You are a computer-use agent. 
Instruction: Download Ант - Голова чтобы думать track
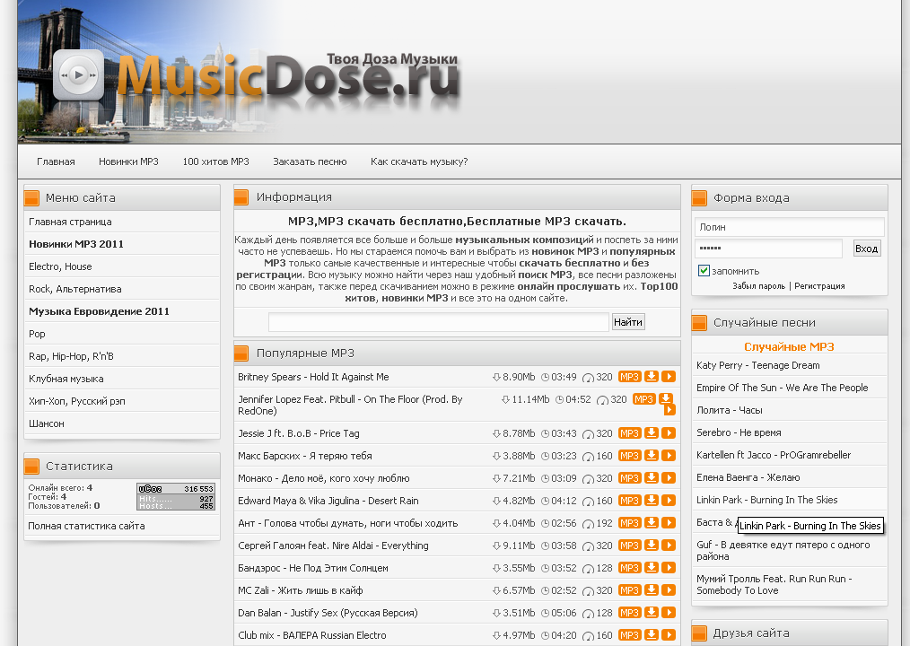(652, 523)
